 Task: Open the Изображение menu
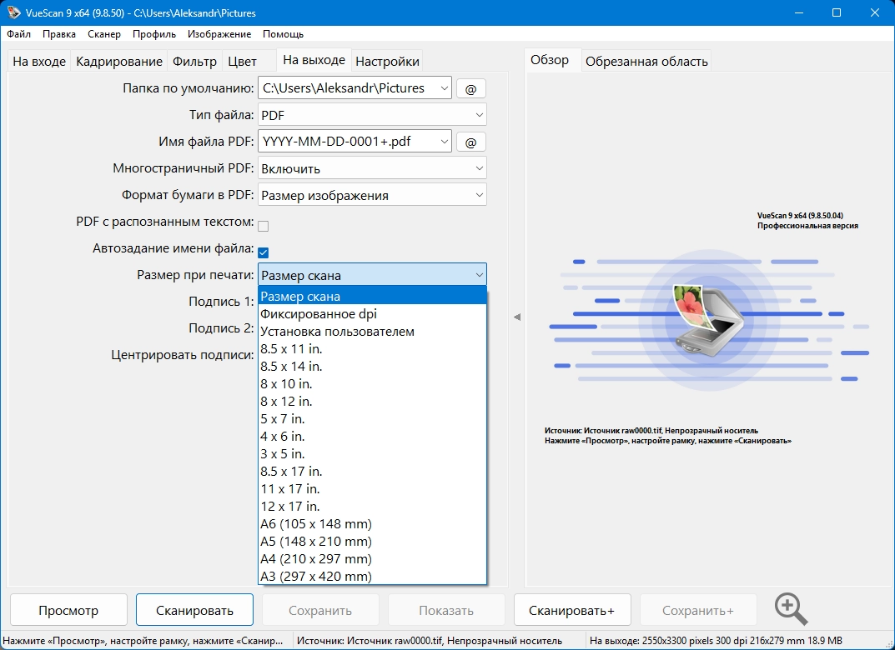tap(219, 34)
